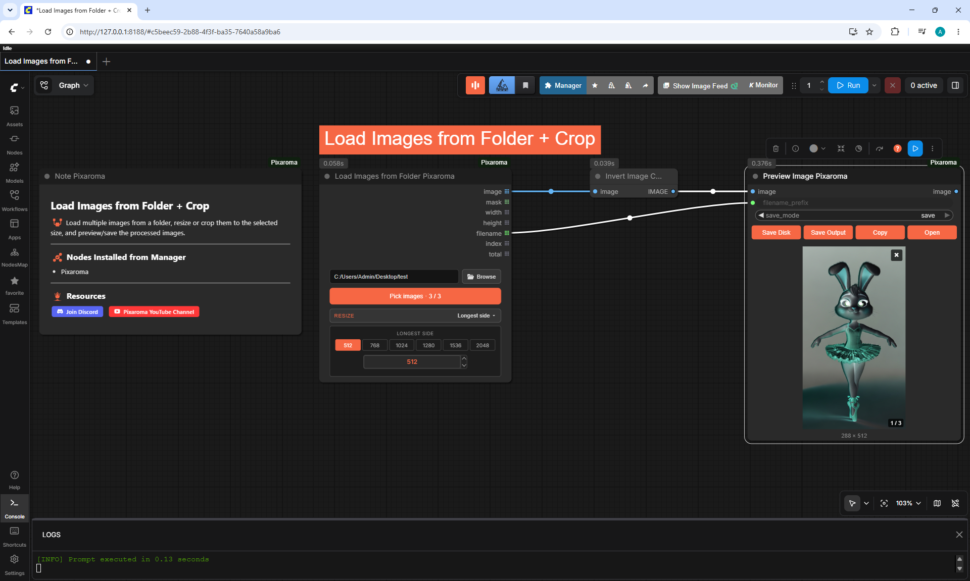Open Manager from the top toolbar
970x581 pixels.
(x=563, y=85)
